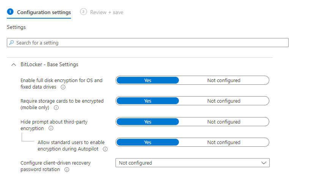Show info for recovery password rotation

(67, 170)
